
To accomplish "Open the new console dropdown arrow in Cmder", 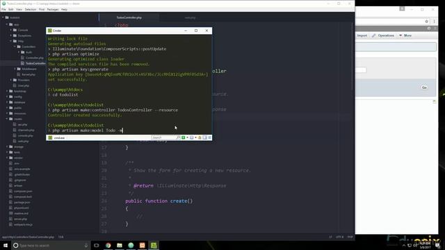I will (187, 137).
